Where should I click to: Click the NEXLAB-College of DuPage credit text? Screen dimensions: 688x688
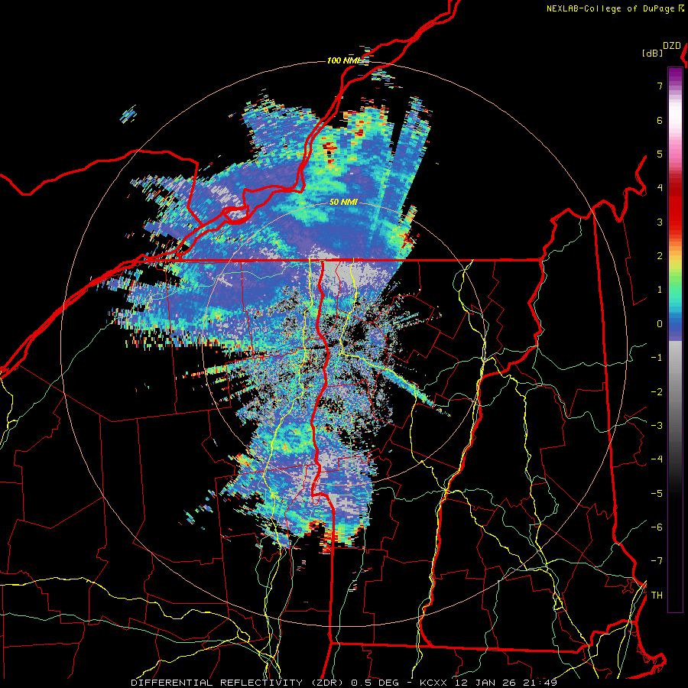(x=611, y=8)
